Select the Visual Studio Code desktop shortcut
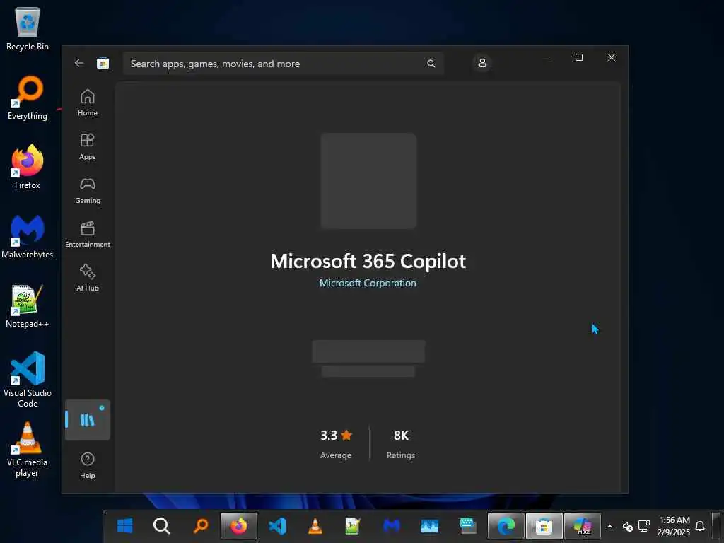724x543 pixels. [28, 380]
